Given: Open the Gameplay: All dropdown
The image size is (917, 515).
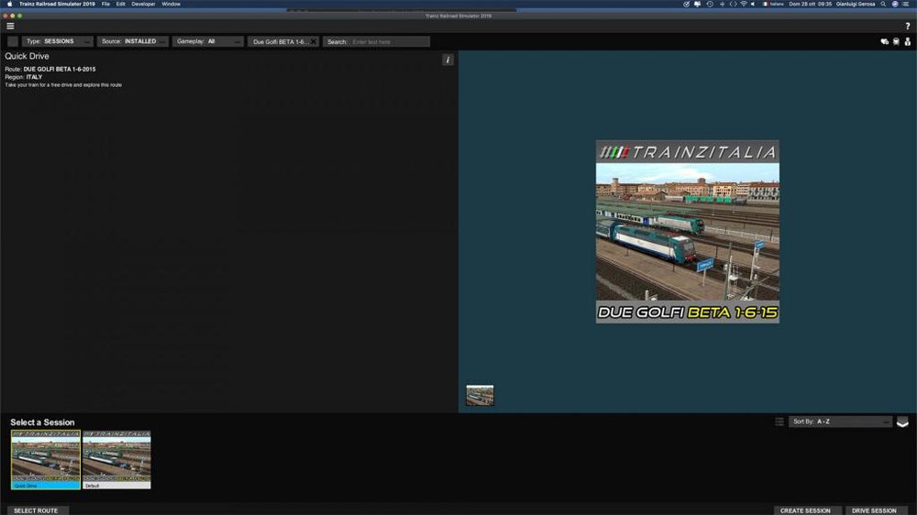Looking at the screenshot, I should (207, 41).
